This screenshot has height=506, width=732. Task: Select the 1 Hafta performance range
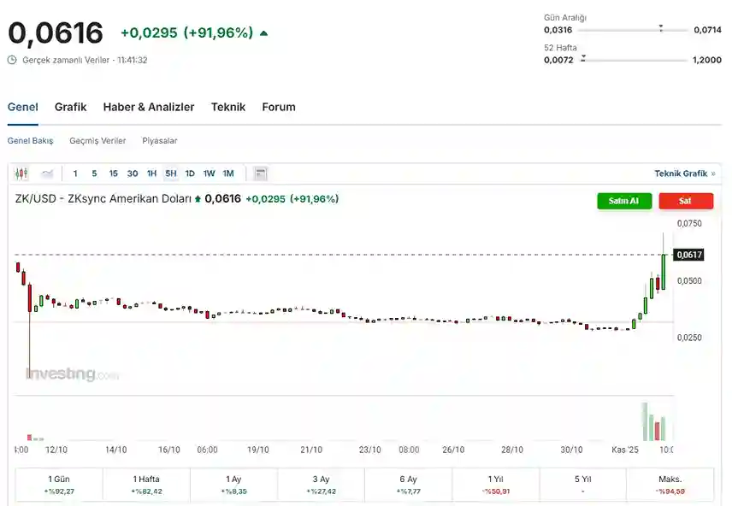click(x=146, y=485)
